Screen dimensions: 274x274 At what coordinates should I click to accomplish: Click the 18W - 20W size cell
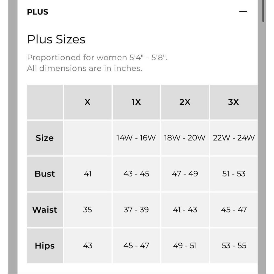[x=185, y=138]
